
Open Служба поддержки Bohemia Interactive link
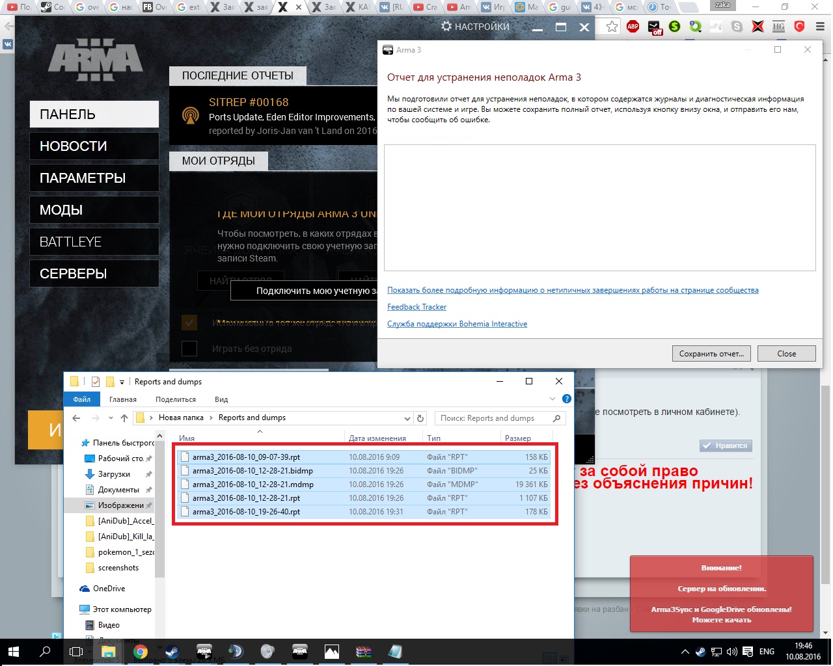457,324
